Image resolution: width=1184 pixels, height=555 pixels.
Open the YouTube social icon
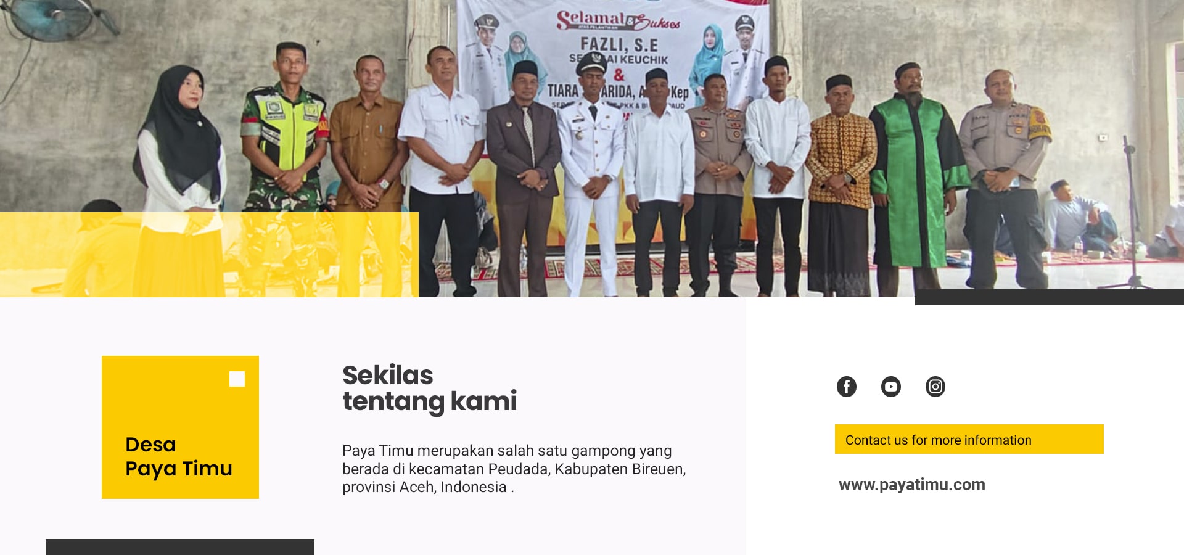(890, 387)
